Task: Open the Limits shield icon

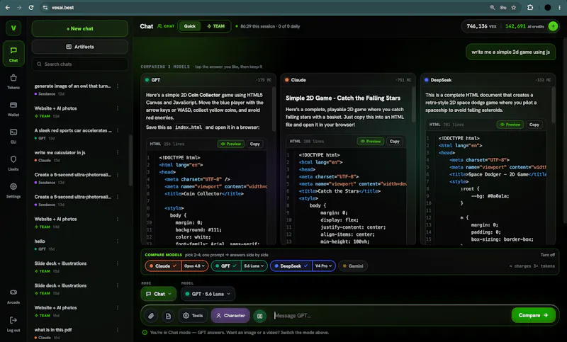Action: coord(13,159)
